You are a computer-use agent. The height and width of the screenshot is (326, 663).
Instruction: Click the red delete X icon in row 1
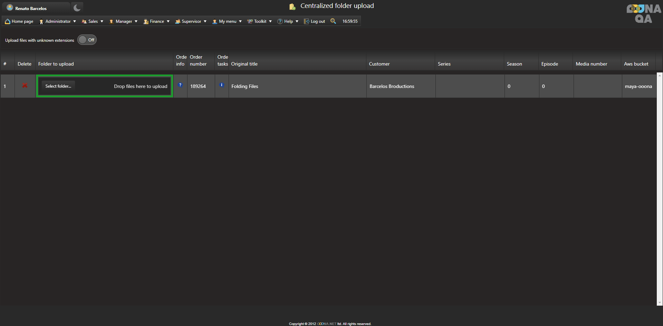(x=25, y=86)
